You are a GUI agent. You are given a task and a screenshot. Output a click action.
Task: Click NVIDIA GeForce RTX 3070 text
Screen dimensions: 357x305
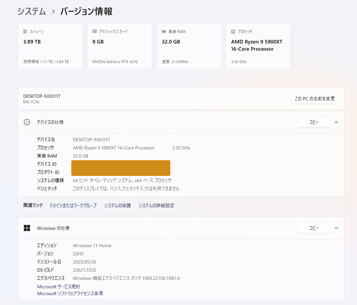(x=115, y=62)
